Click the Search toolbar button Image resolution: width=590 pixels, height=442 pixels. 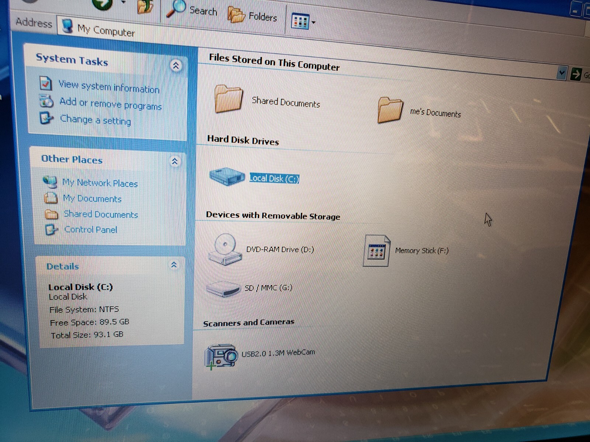(x=192, y=10)
